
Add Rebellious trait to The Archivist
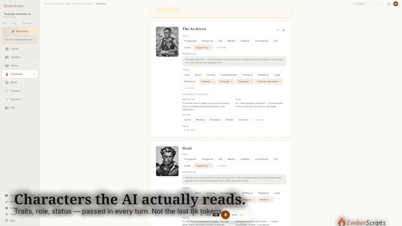pos(263,75)
